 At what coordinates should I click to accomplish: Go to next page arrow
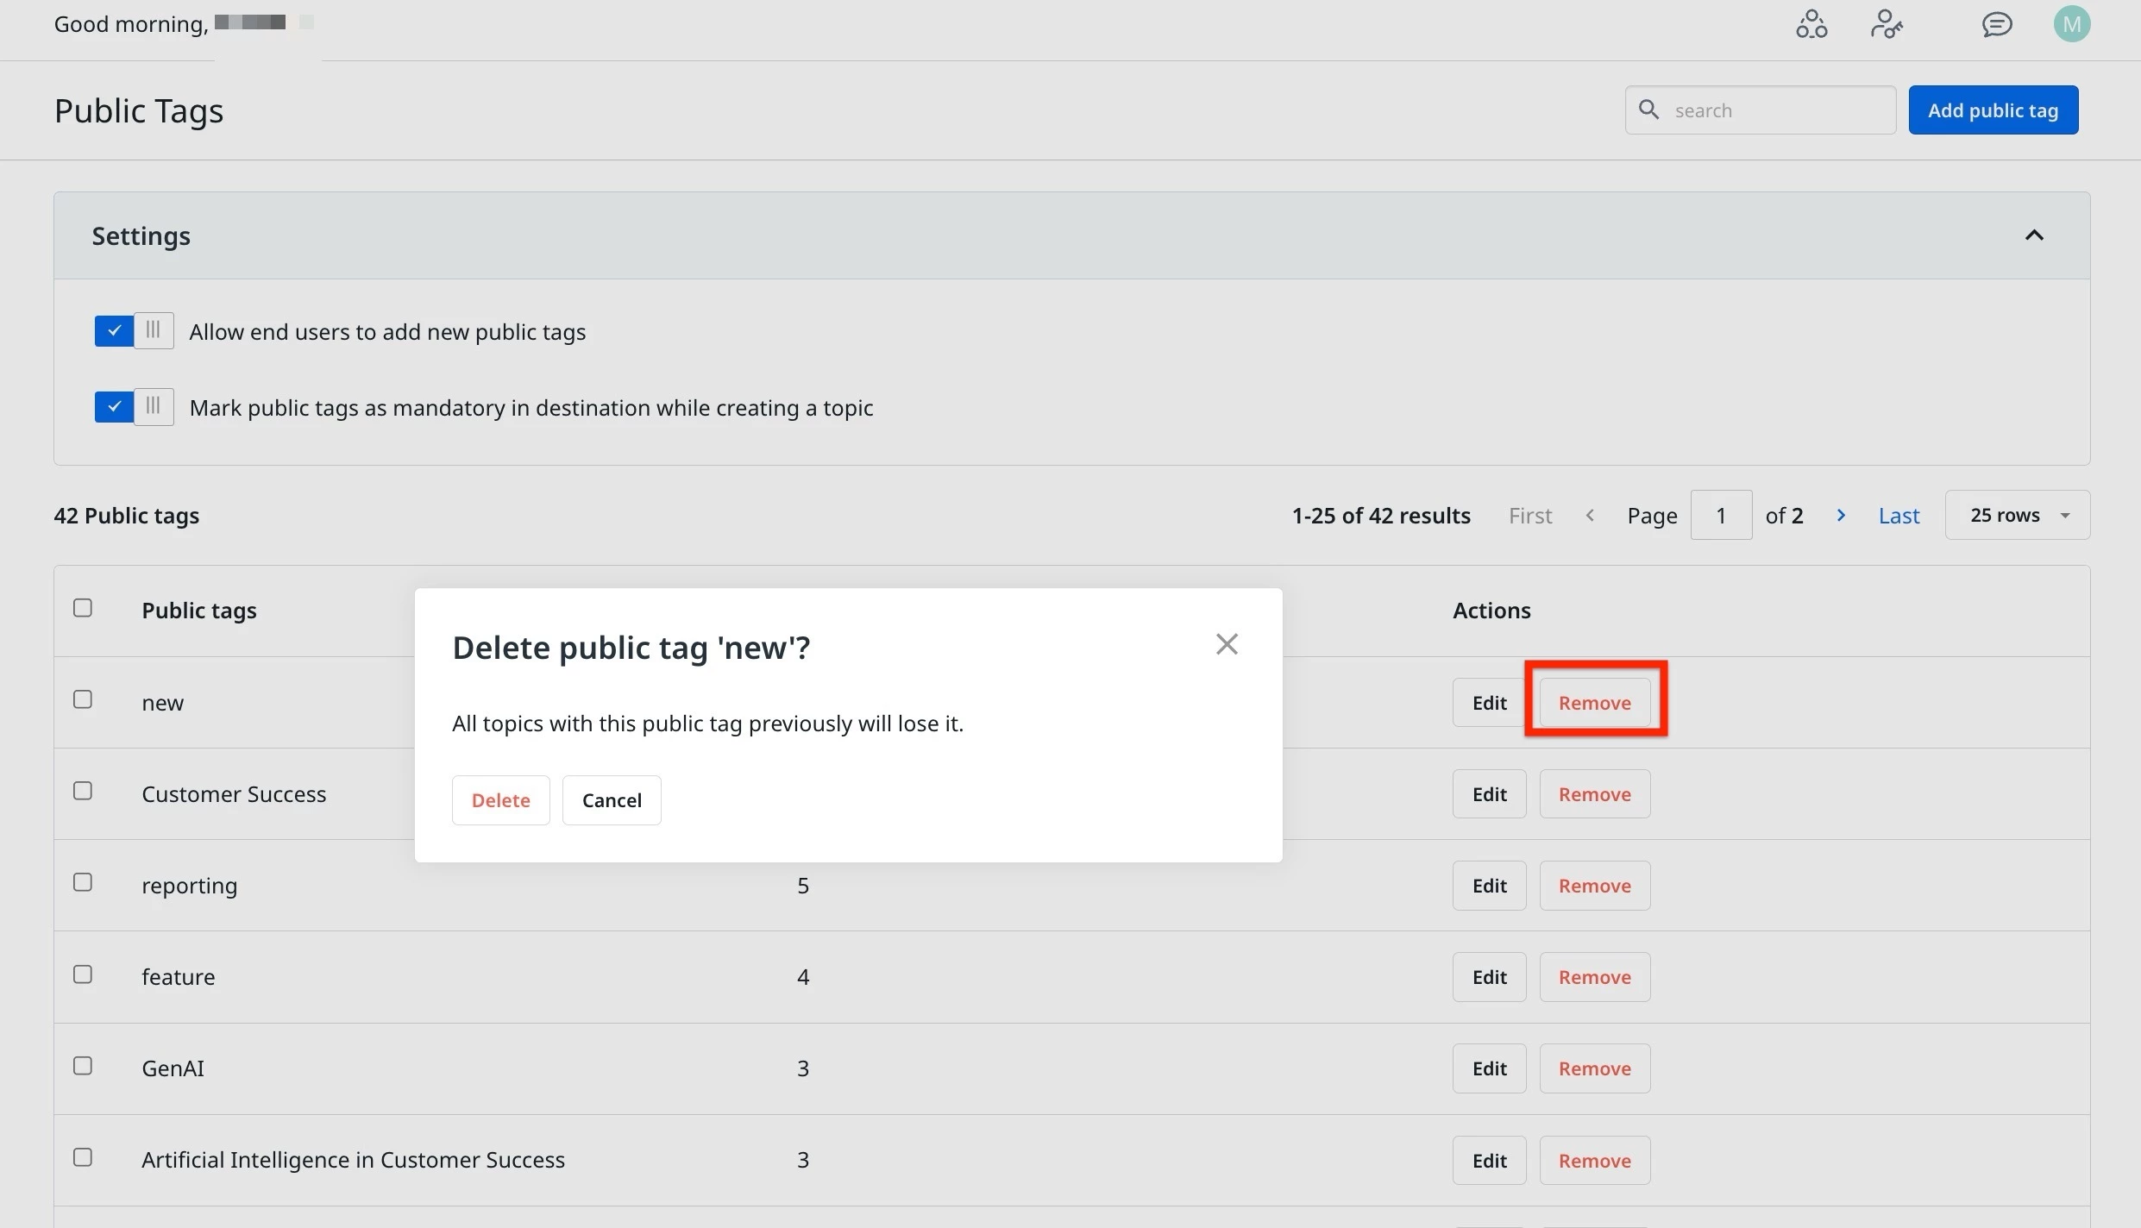[1841, 515]
